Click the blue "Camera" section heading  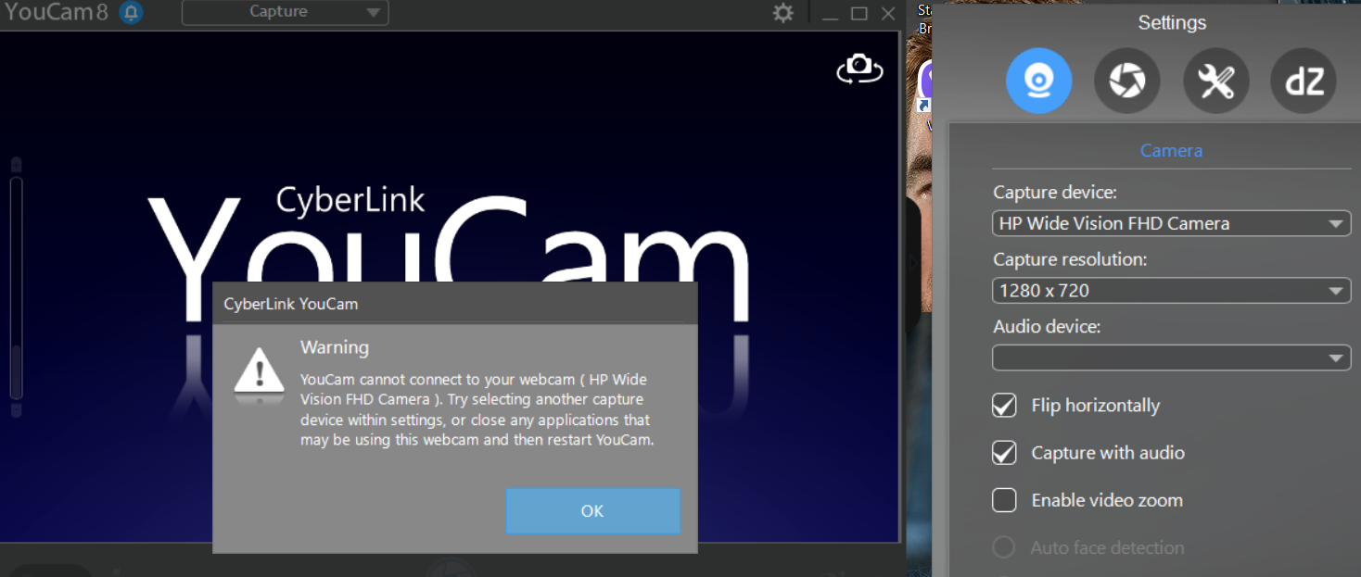pos(1171,150)
